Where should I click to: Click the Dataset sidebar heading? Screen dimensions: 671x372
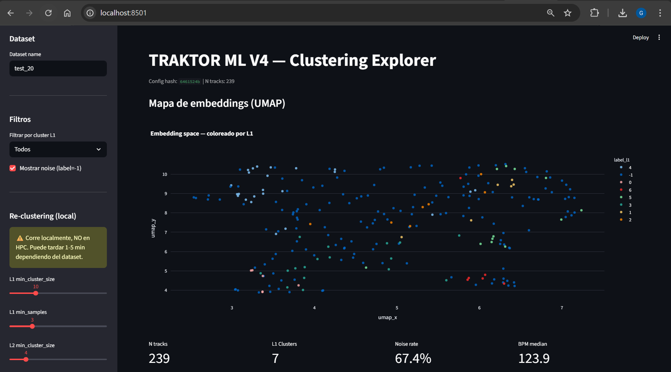click(x=22, y=39)
